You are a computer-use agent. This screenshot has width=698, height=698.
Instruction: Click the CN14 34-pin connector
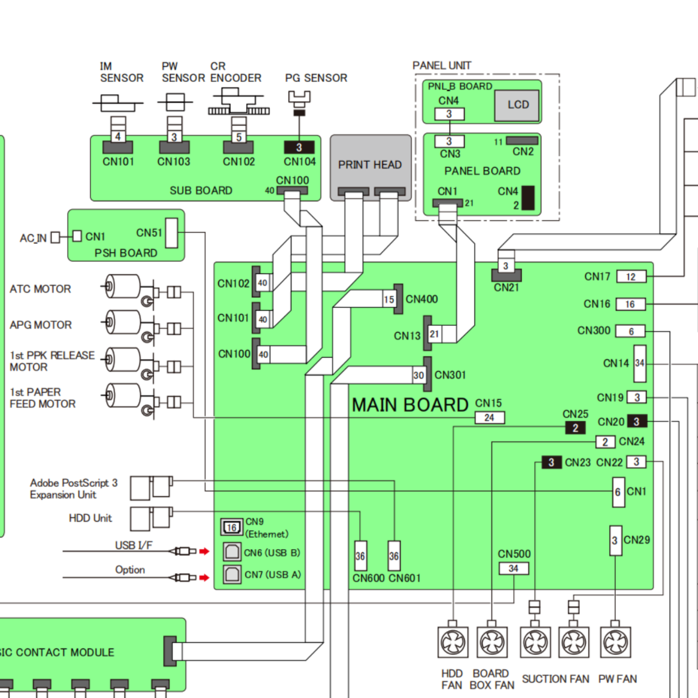tap(640, 364)
